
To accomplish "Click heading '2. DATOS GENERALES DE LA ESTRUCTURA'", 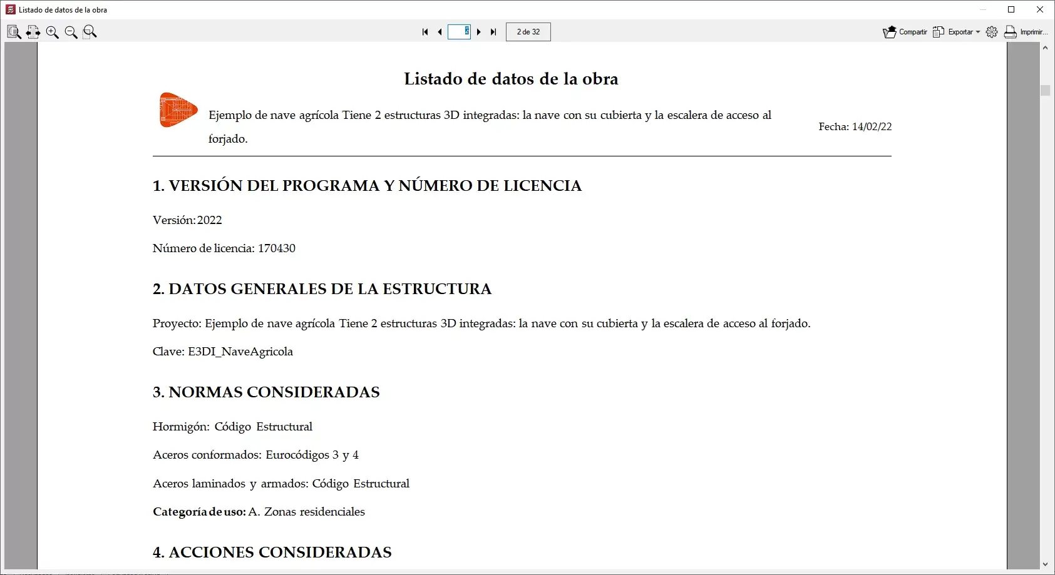I will coord(322,289).
